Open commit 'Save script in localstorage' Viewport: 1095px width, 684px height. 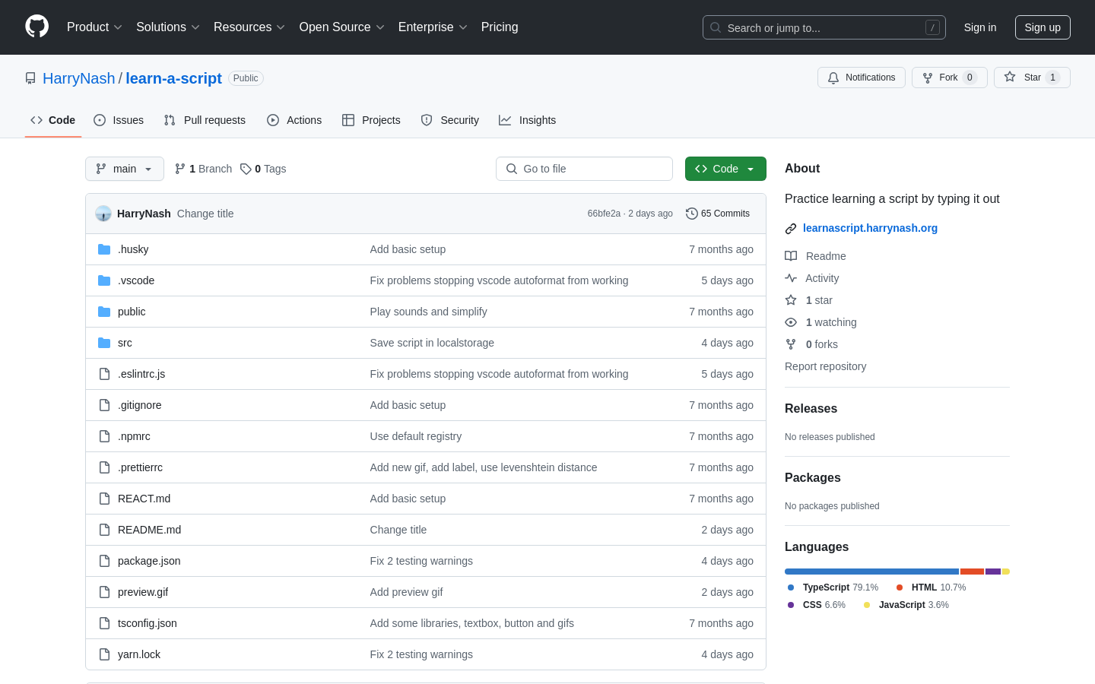[x=432, y=343]
